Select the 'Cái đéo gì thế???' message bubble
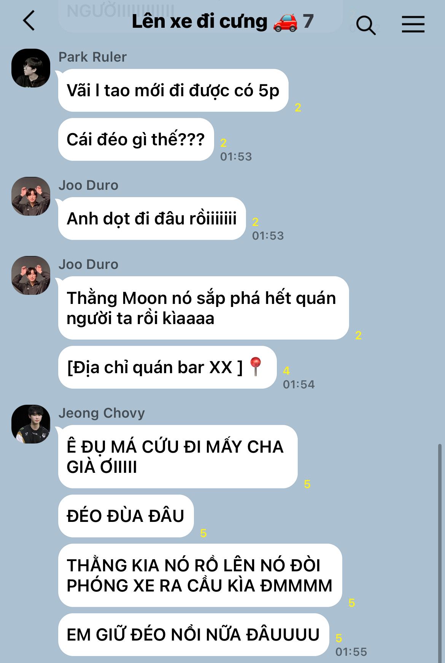Screen dimensions: 445x663 pos(136,140)
